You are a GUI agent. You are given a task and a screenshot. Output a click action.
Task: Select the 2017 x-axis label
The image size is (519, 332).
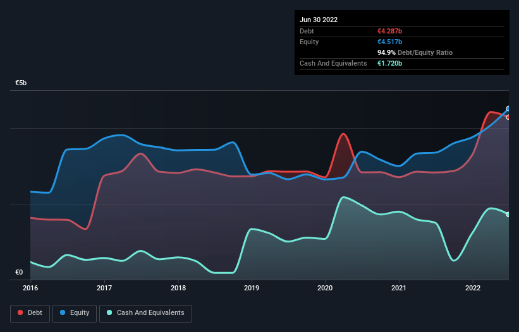[104, 288]
